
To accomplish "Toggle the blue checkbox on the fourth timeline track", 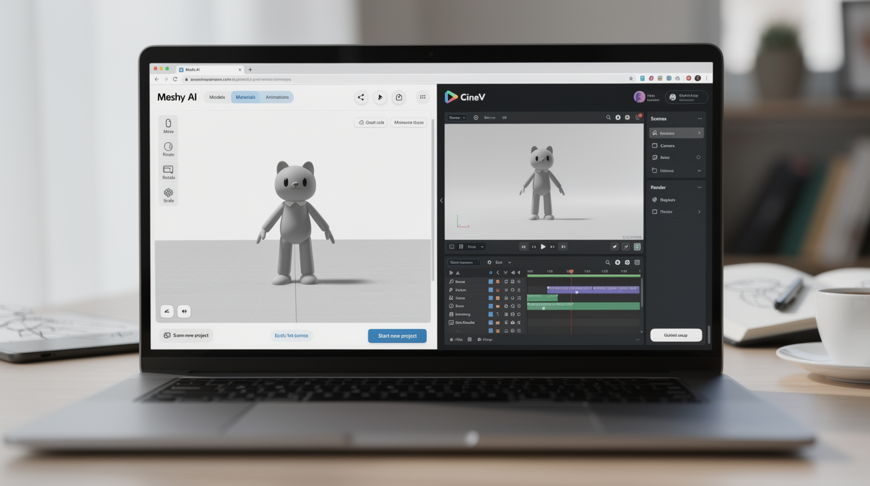I will tap(491, 306).
